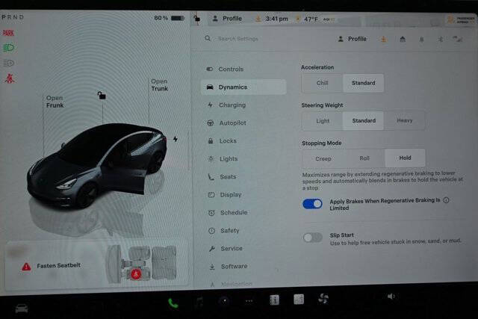Tap the red seatbelt warning icon on left
478x319 pixels.
[9, 78]
